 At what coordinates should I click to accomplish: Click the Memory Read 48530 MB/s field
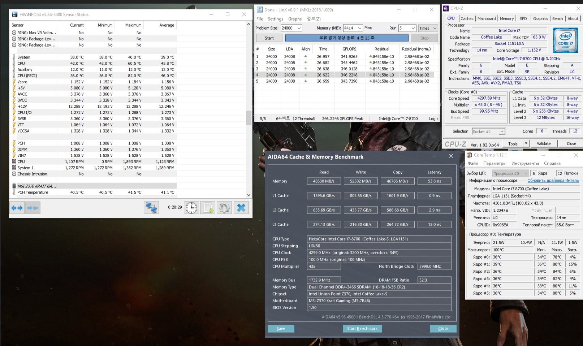pyautogui.click(x=324, y=181)
